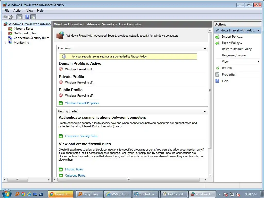The image size is (264, 198).
Task: Click green arrow icon beside Connection Security Rules link
Action: [x=61, y=136]
